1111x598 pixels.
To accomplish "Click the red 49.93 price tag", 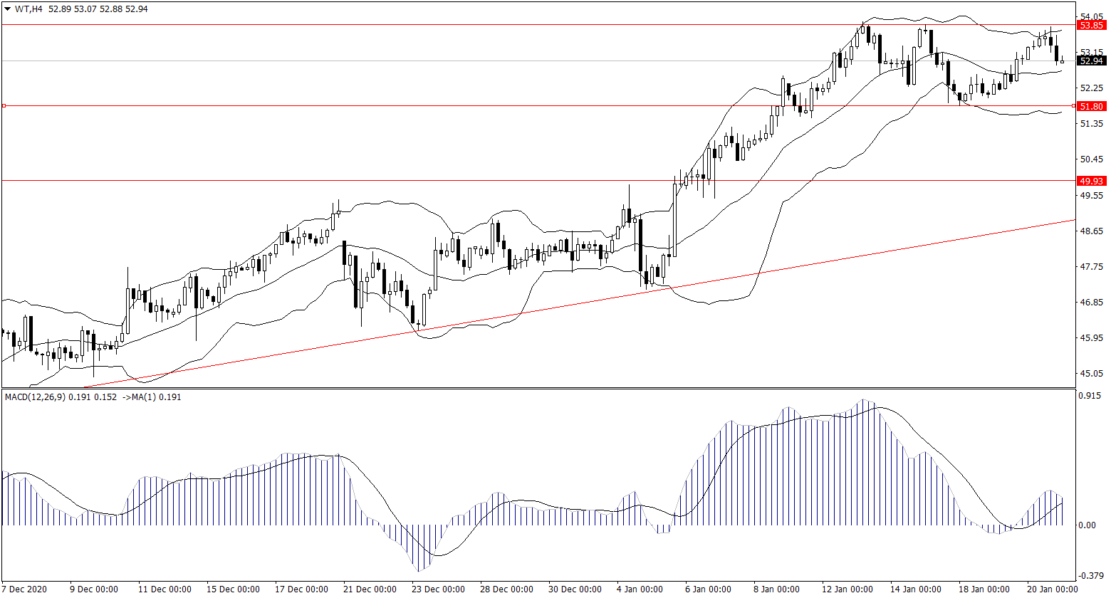I will tap(1091, 181).
